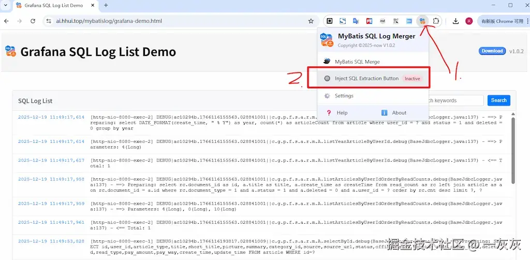Click the blue Download button
The width and height of the screenshot is (530, 260).
pyautogui.click(x=492, y=51)
